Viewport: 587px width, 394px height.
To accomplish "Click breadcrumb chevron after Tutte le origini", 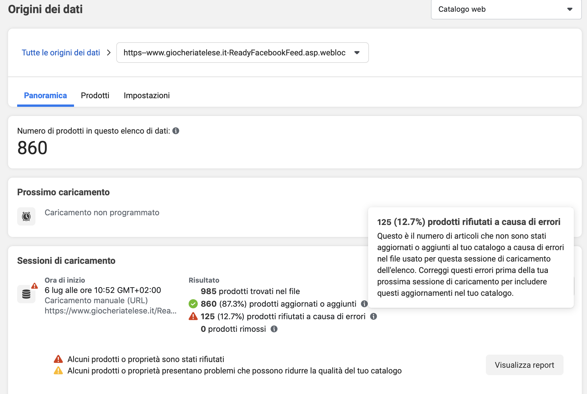I will [109, 53].
